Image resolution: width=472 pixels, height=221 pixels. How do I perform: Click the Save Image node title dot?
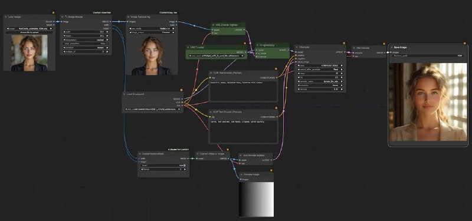(x=392, y=48)
